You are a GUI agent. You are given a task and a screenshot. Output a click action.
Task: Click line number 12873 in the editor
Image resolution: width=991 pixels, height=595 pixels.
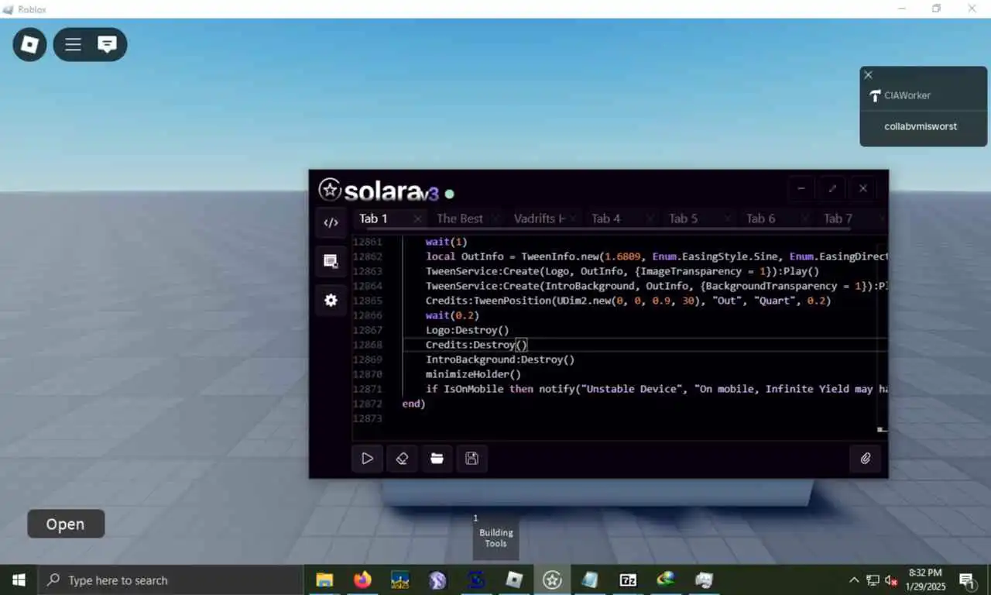click(x=368, y=418)
